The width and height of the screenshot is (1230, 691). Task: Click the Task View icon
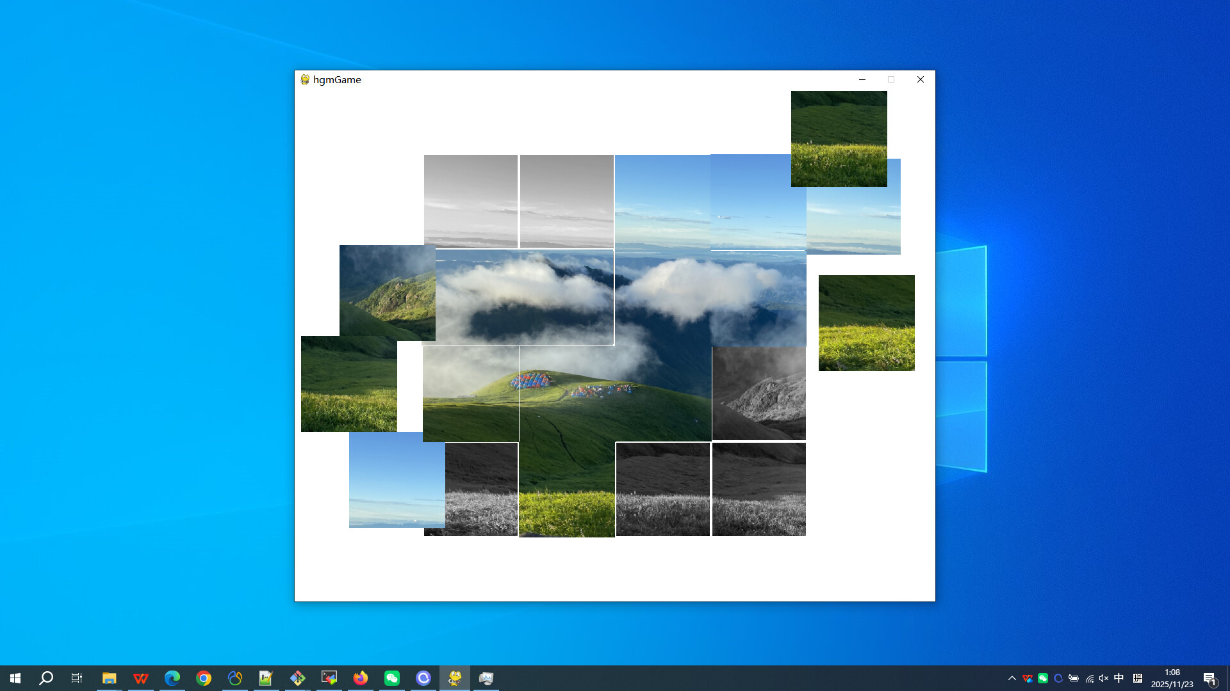click(x=76, y=678)
